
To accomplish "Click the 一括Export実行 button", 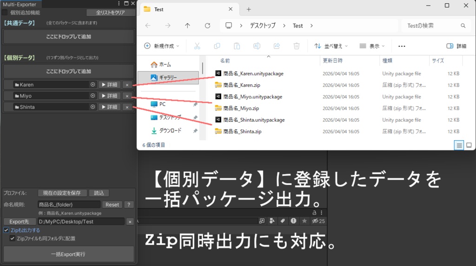I will [68, 254].
